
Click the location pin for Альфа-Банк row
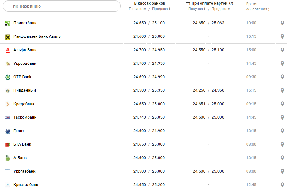(x=282, y=50)
